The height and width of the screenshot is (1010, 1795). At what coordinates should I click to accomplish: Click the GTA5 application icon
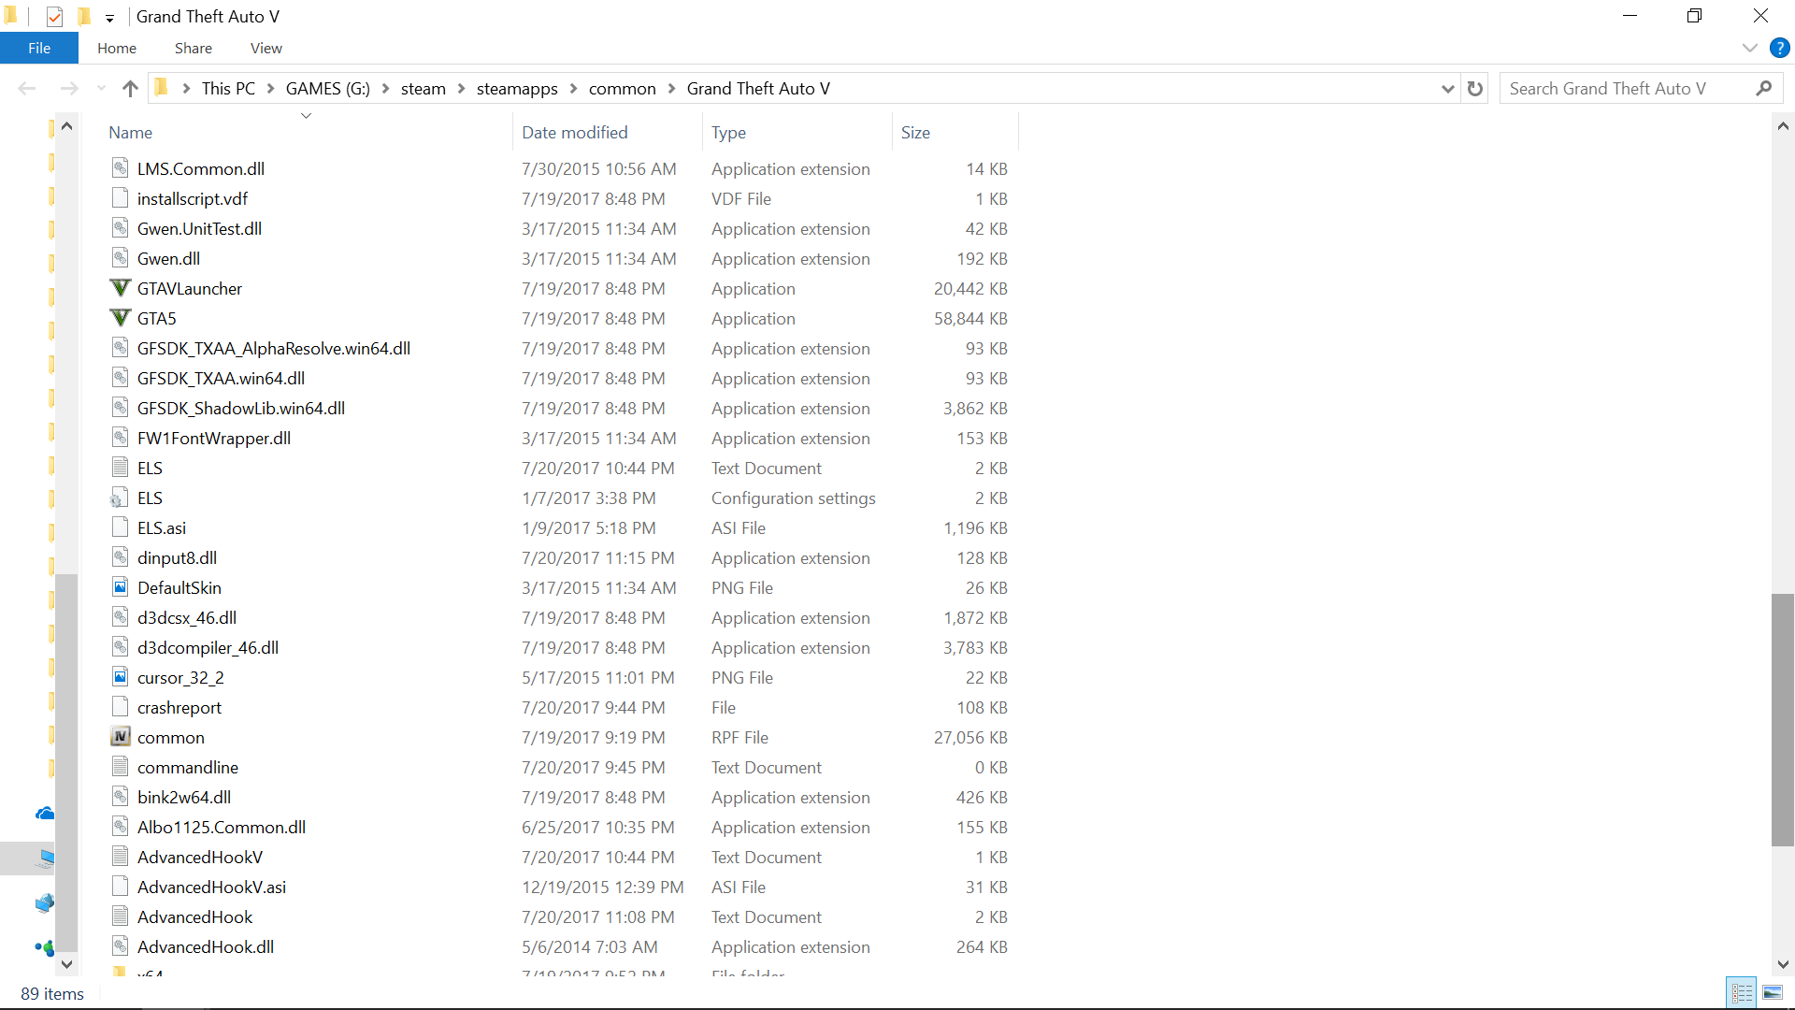(120, 318)
